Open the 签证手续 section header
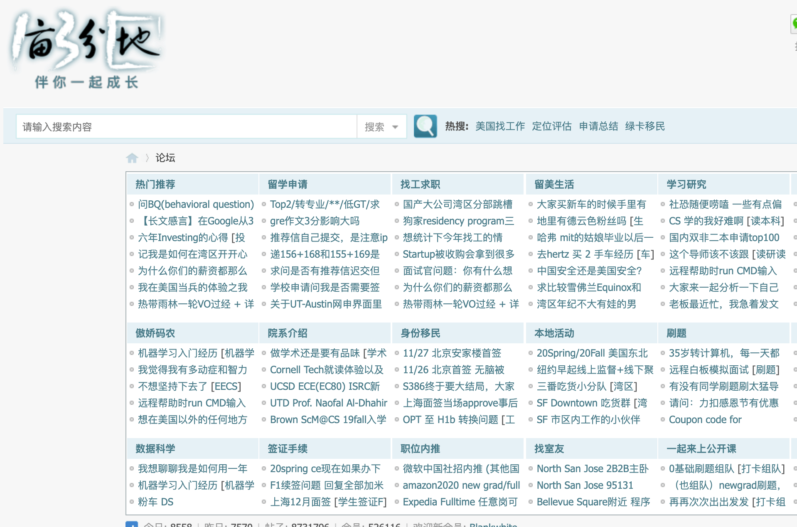Viewport: 797px width, 527px height. pyautogui.click(x=288, y=448)
